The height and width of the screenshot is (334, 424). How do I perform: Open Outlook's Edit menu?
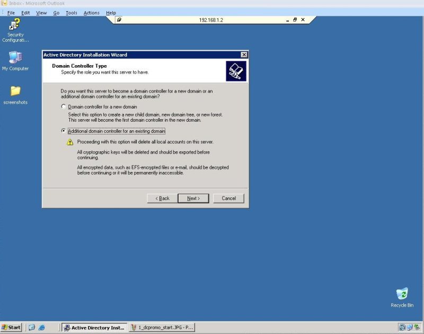pos(25,13)
